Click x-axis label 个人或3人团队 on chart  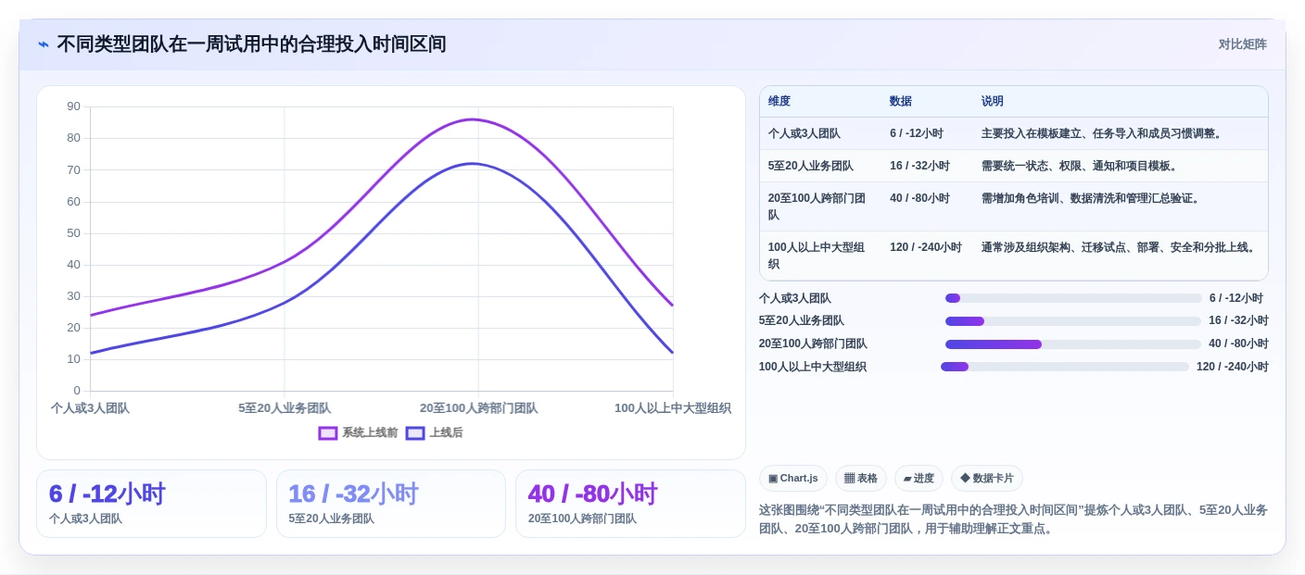[90, 408]
